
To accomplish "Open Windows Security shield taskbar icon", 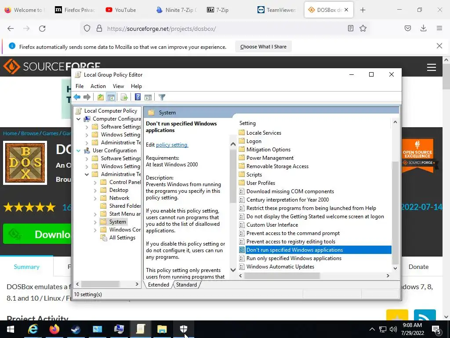I will pyautogui.click(x=184, y=329).
